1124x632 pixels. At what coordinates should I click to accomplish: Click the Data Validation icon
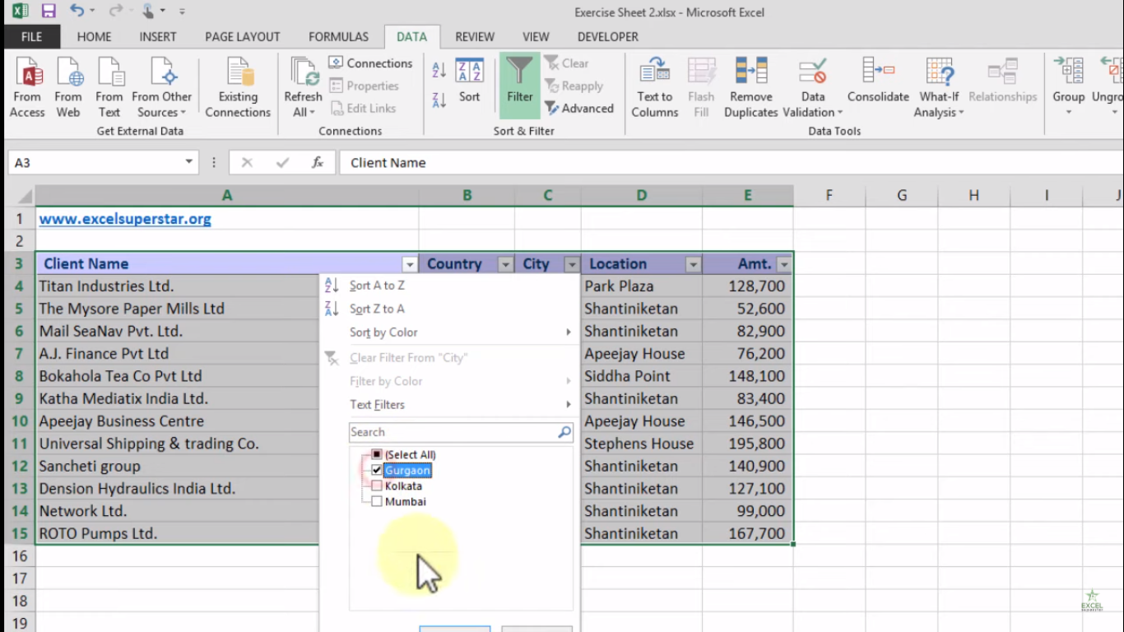(813, 72)
